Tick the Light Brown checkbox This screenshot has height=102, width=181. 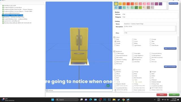(x=133, y=45)
